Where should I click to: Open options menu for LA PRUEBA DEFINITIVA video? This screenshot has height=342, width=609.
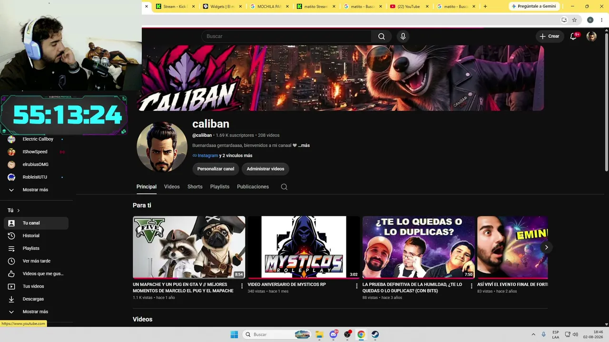click(472, 286)
